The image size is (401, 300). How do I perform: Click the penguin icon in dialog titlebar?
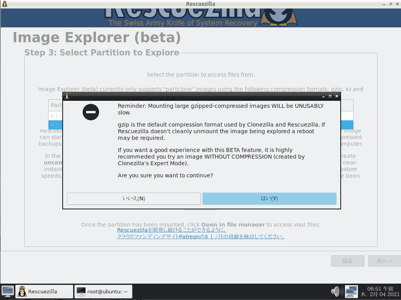click(67, 96)
